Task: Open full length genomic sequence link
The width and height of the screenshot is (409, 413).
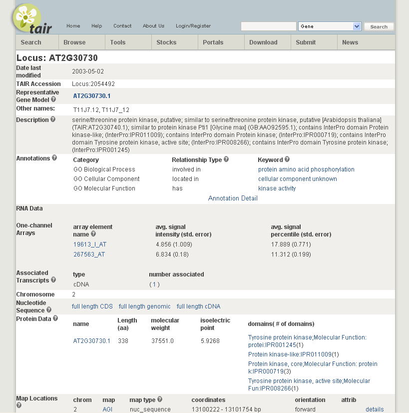Action: pyautogui.click(x=144, y=306)
